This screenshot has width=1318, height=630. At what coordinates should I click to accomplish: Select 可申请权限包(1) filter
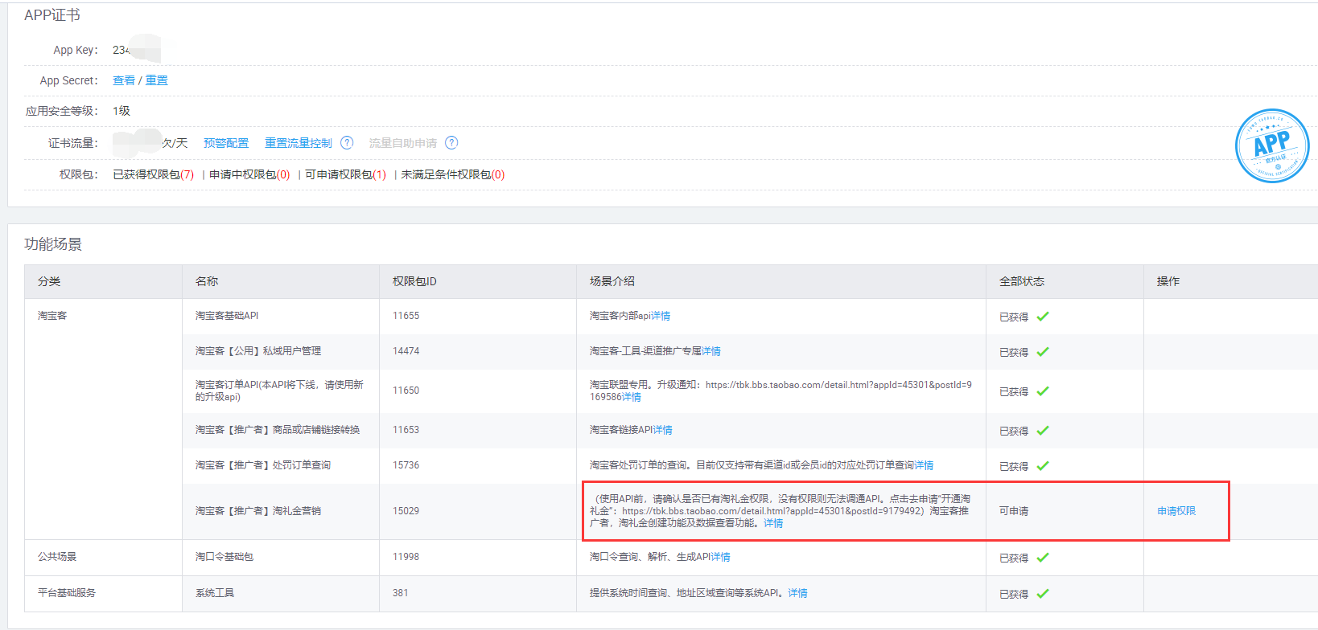(x=345, y=174)
